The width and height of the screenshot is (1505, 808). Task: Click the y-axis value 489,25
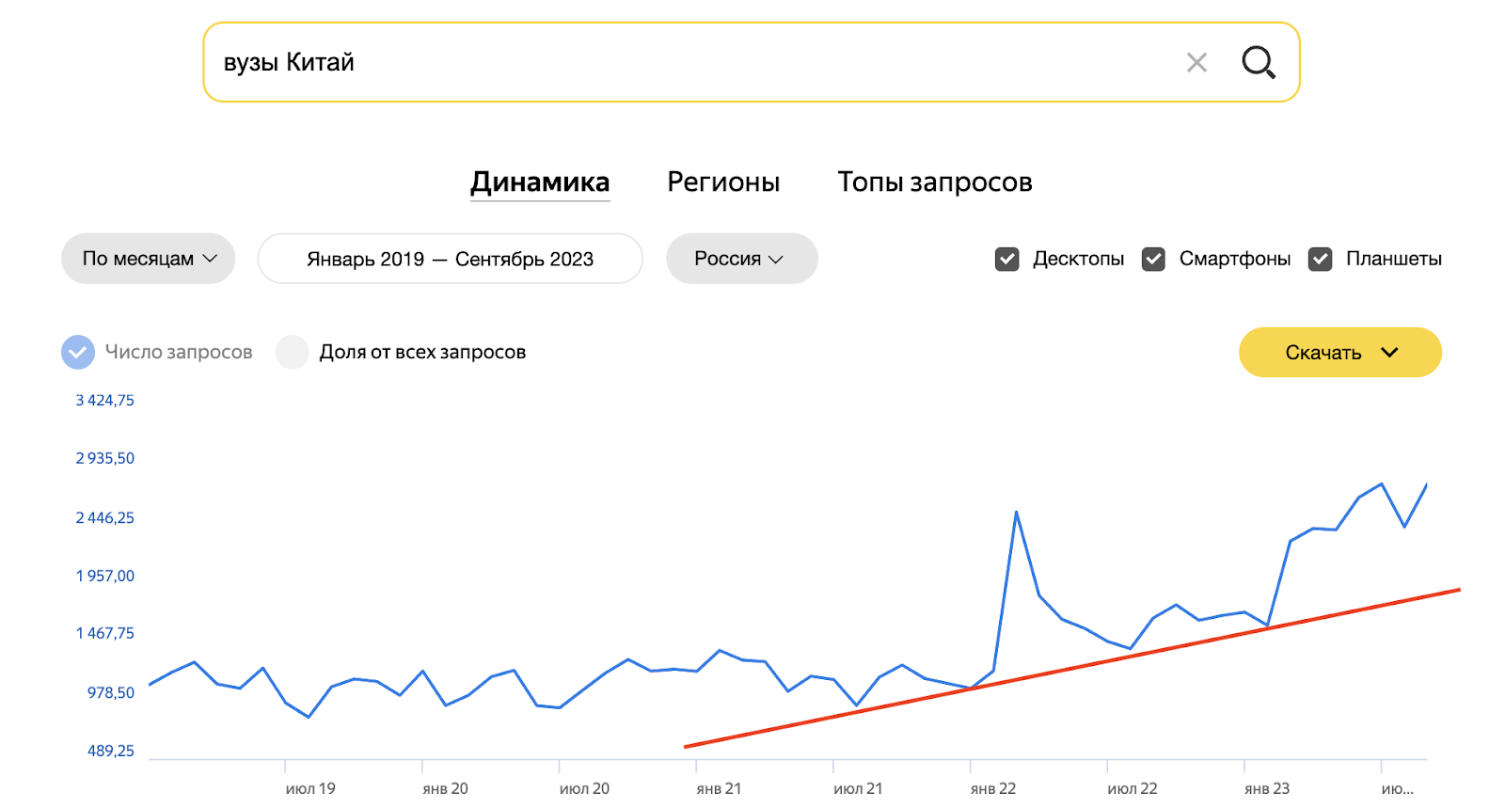point(111,751)
